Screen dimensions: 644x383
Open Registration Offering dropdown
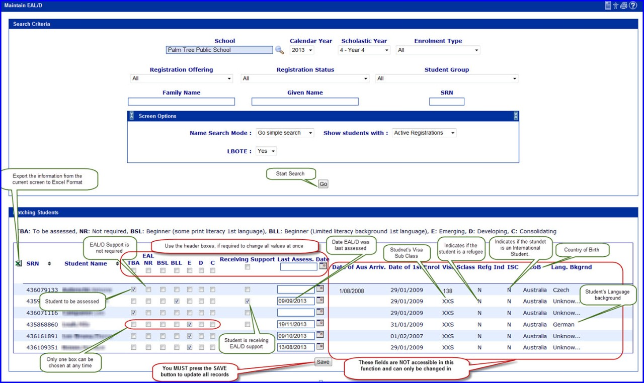coord(182,78)
